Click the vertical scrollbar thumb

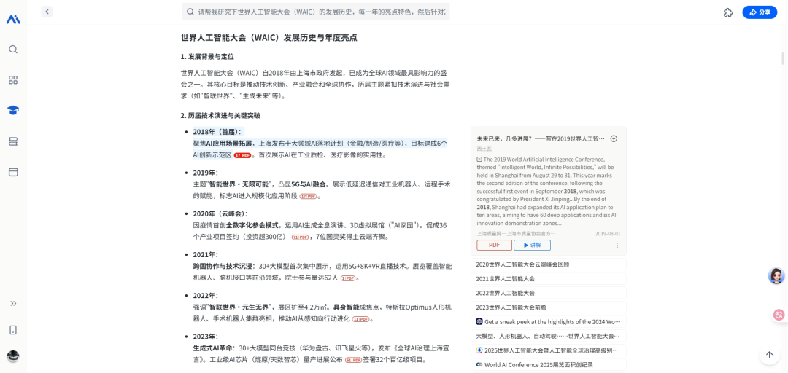pyautogui.click(x=783, y=58)
